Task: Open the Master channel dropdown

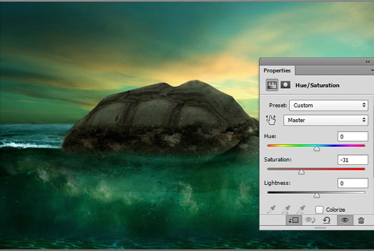Action: pos(325,119)
